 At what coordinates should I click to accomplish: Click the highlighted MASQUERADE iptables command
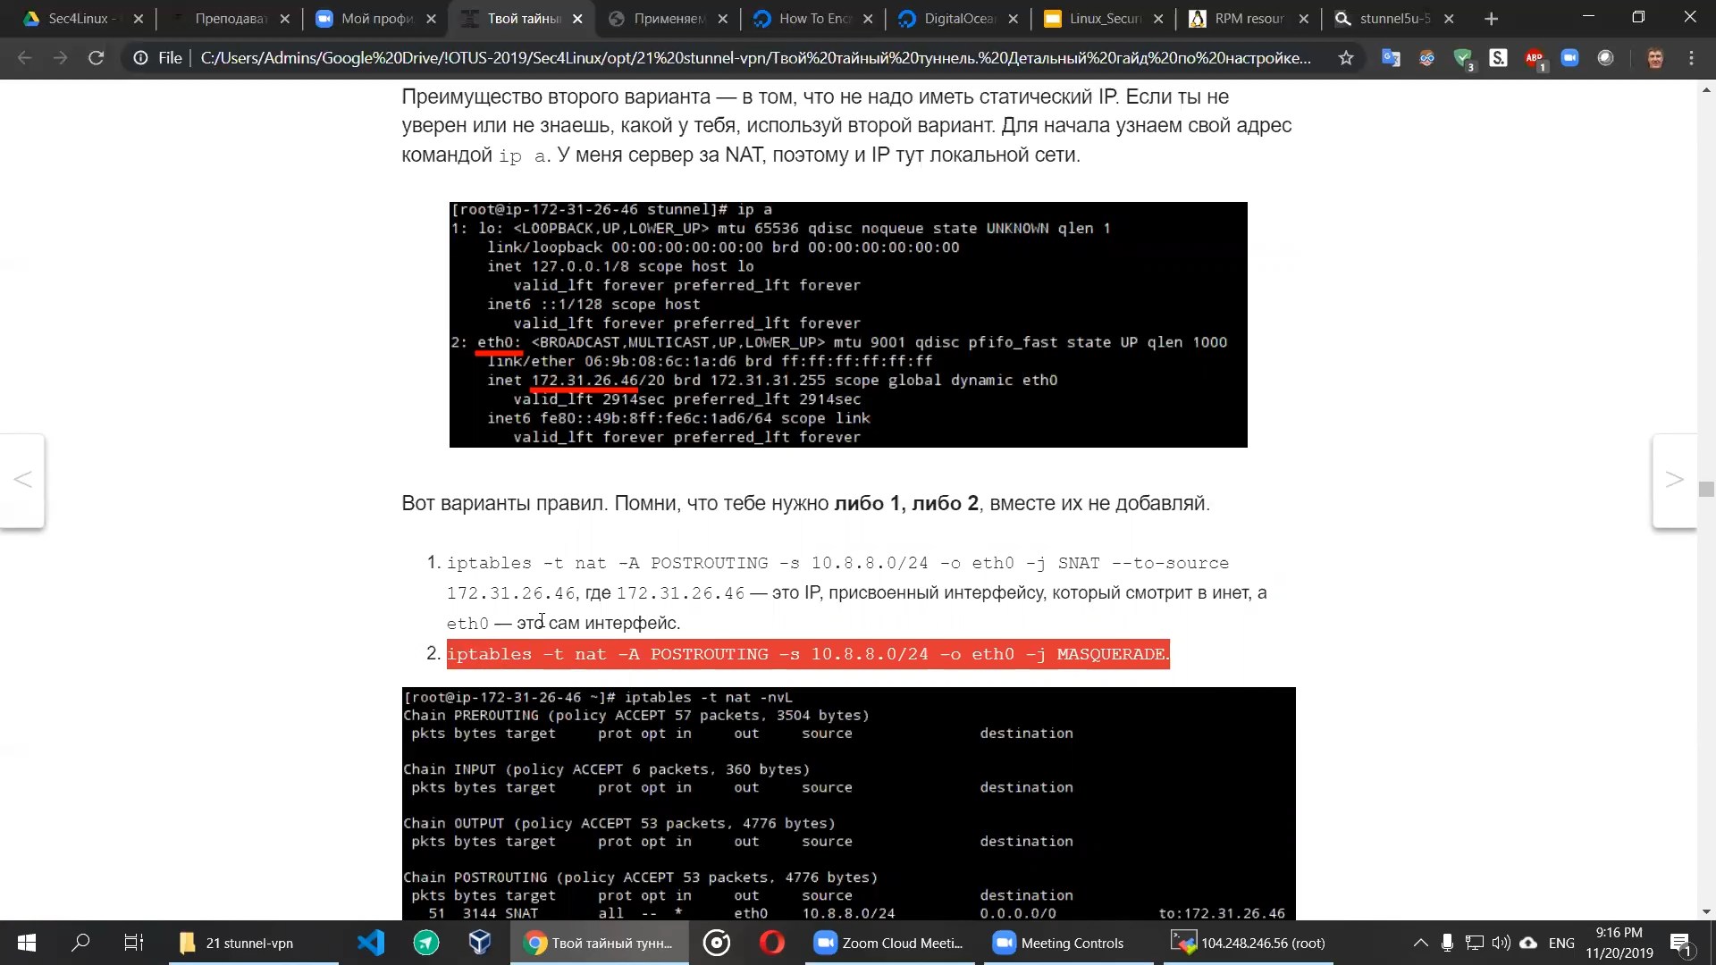point(808,654)
